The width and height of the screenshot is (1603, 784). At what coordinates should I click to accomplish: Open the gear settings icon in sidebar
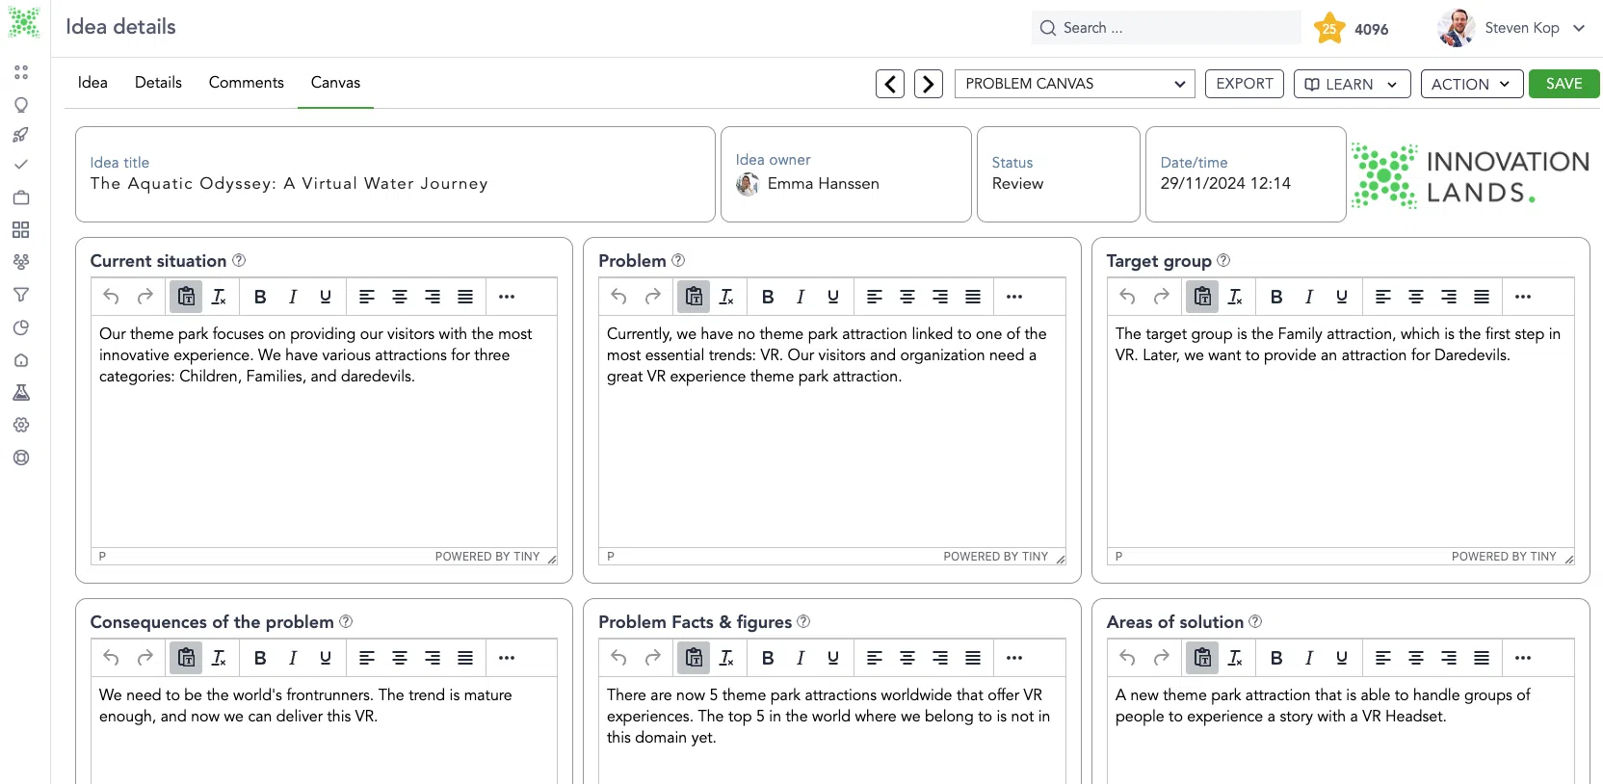pos(21,425)
